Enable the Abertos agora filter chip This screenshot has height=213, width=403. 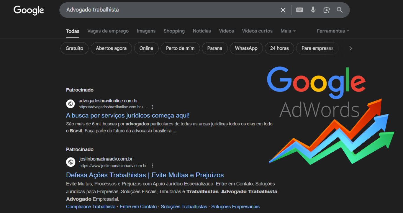[111, 48]
